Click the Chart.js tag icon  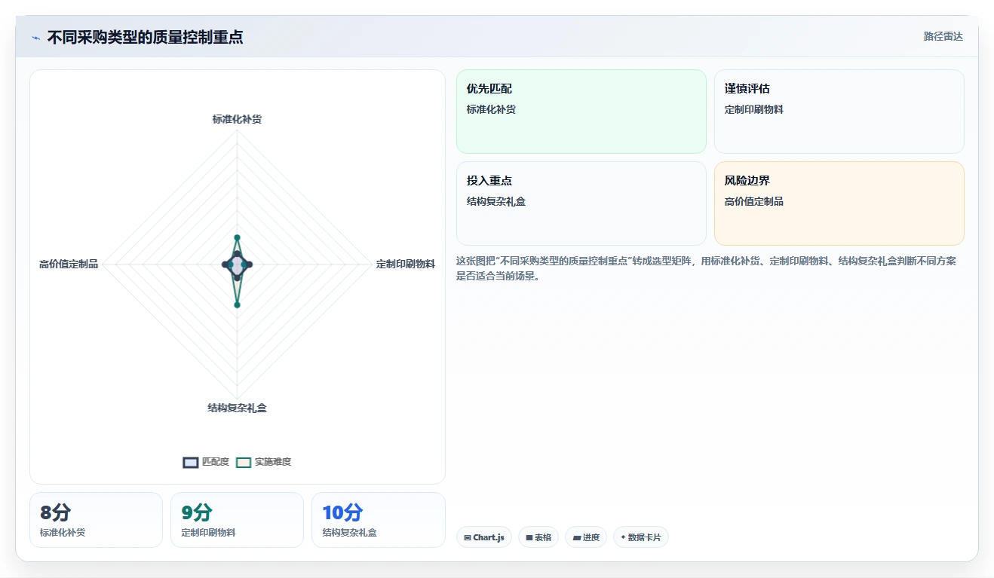[x=468, y=537]
